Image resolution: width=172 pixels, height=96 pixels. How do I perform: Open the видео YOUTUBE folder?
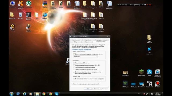click(149, 39)
